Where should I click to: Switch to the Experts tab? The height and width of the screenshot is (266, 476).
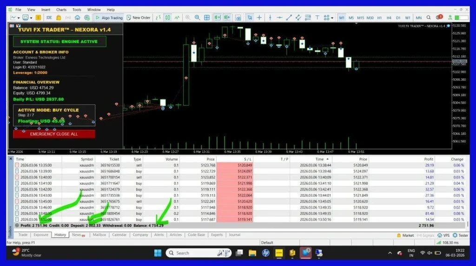point(217,235)
